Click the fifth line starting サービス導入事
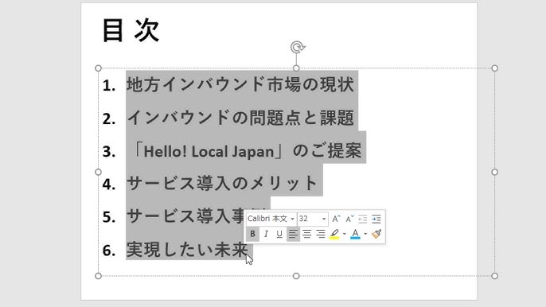Viewport: 546px width, 307px height. 185,216
